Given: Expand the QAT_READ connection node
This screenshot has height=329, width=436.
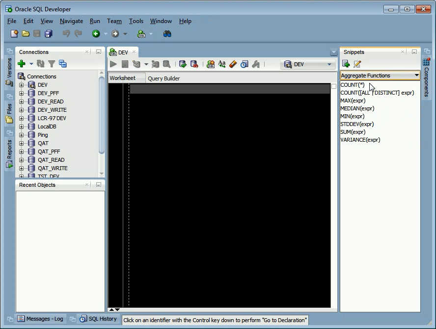Looking at the screenshot, I should coord(22,160).
